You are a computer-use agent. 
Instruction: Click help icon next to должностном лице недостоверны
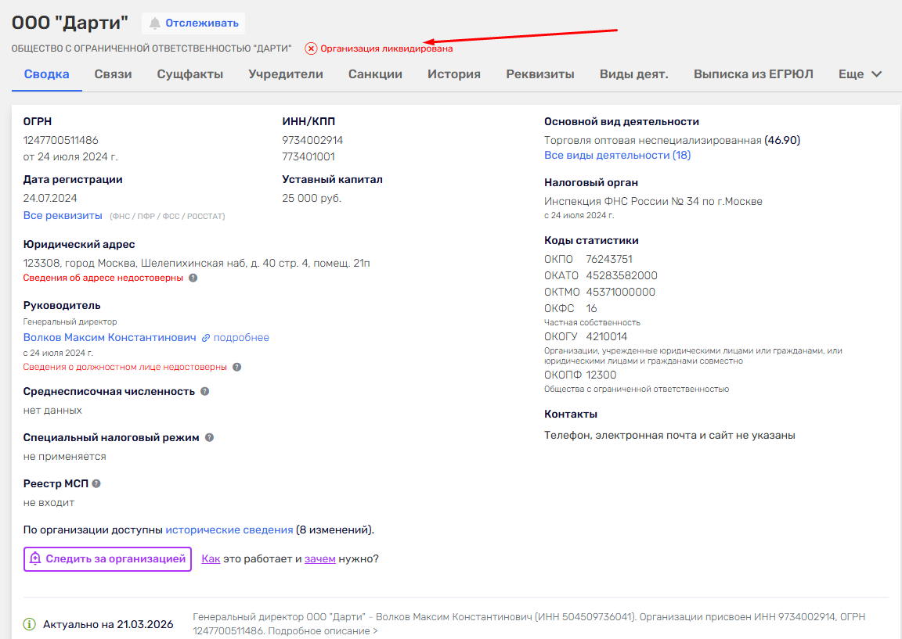(x=237, y=367)
